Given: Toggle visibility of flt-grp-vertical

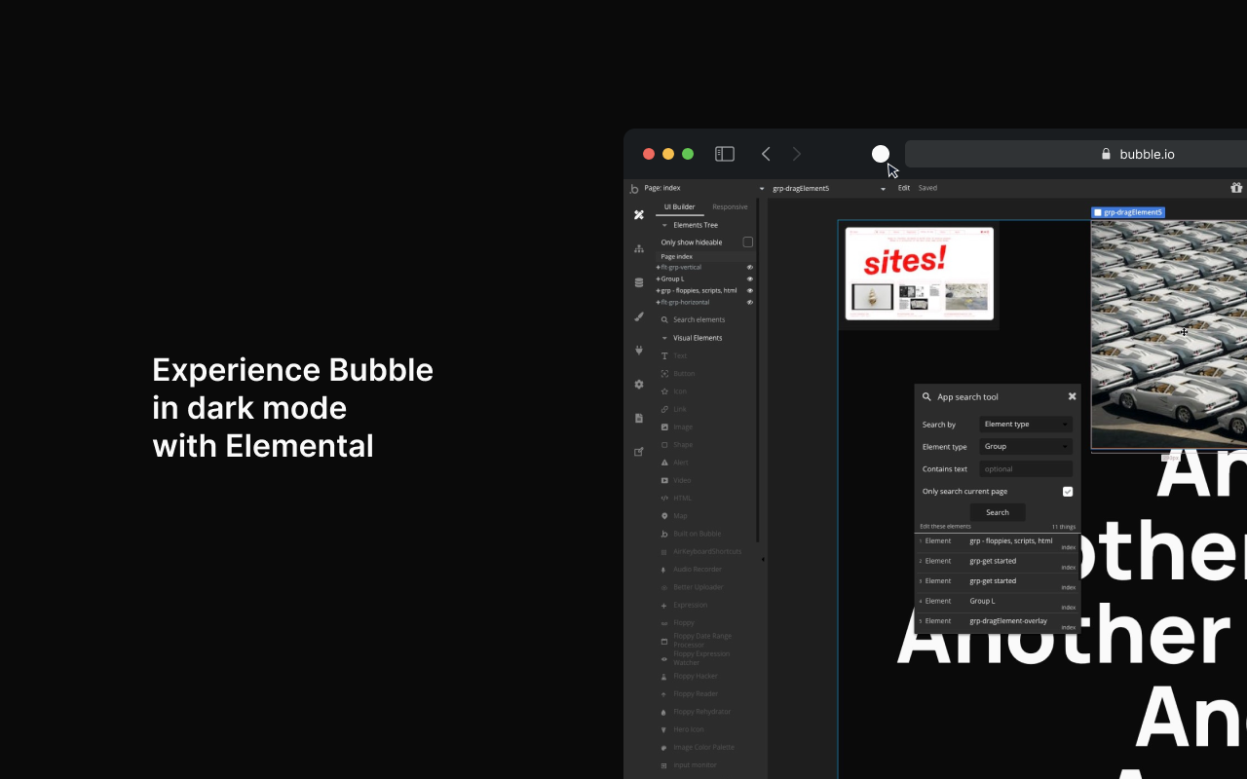Looking at the screenshot, I should pos(750,267).
